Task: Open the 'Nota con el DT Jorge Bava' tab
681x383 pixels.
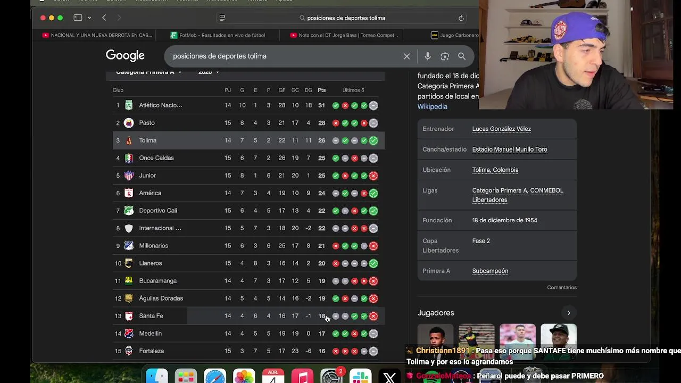Action: pos(344,35)
